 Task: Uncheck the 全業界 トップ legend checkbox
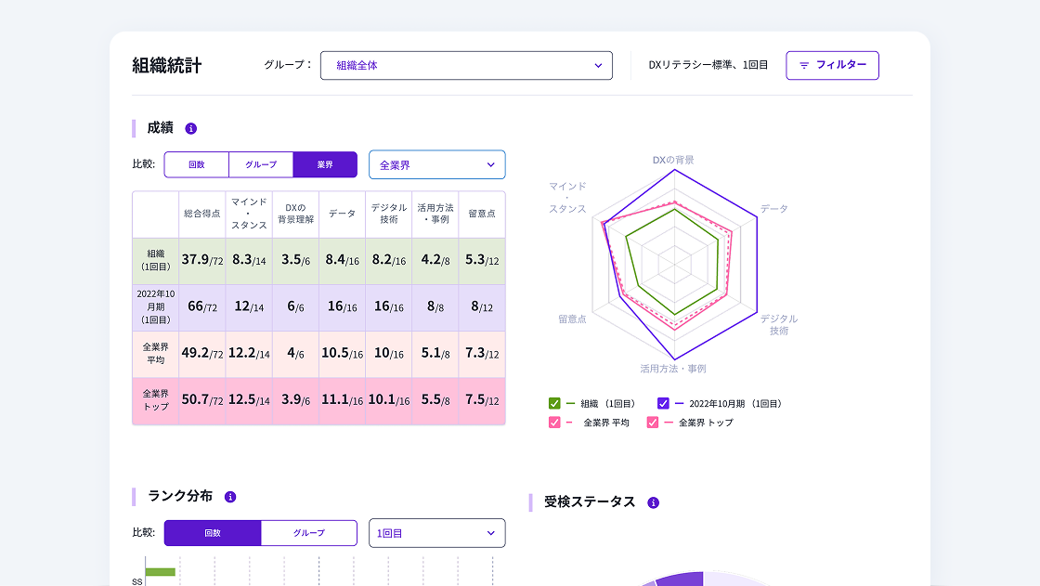[653, 422]
